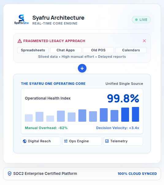Click the last darkest blue chart bar
164x185 pixels.
coord(135,114)
